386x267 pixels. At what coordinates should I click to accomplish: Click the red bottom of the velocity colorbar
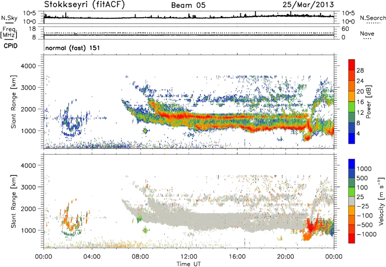(352, 239)
